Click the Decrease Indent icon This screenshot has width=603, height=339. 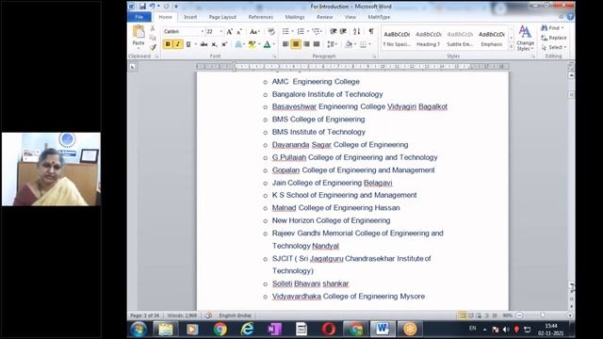click(333, 31)
